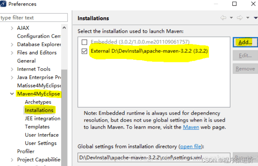Open the Configuration Center preferences
This screenshot has height=166, width=258.
tap(39, 36)
